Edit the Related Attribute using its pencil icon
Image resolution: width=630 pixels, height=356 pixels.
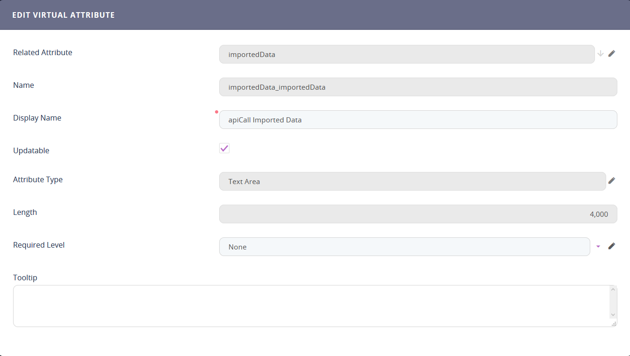(612, 53)
